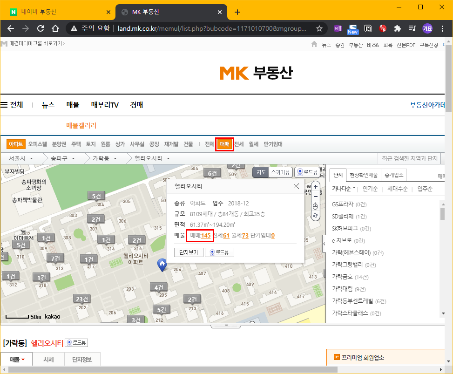Click the horizontal scrollbar at bottom

173,369
